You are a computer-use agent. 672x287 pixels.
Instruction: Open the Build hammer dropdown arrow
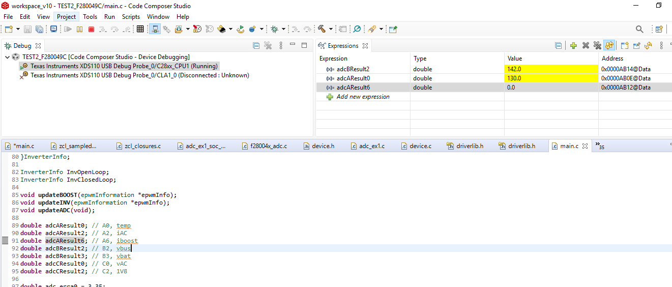coord(331,29)
